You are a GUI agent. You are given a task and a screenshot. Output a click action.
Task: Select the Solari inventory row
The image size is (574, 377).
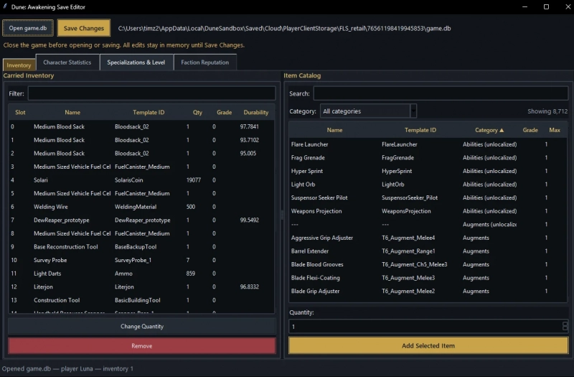(141, 180)
